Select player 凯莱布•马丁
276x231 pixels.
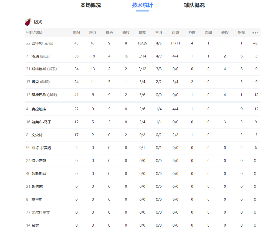[x=41, y=122]
